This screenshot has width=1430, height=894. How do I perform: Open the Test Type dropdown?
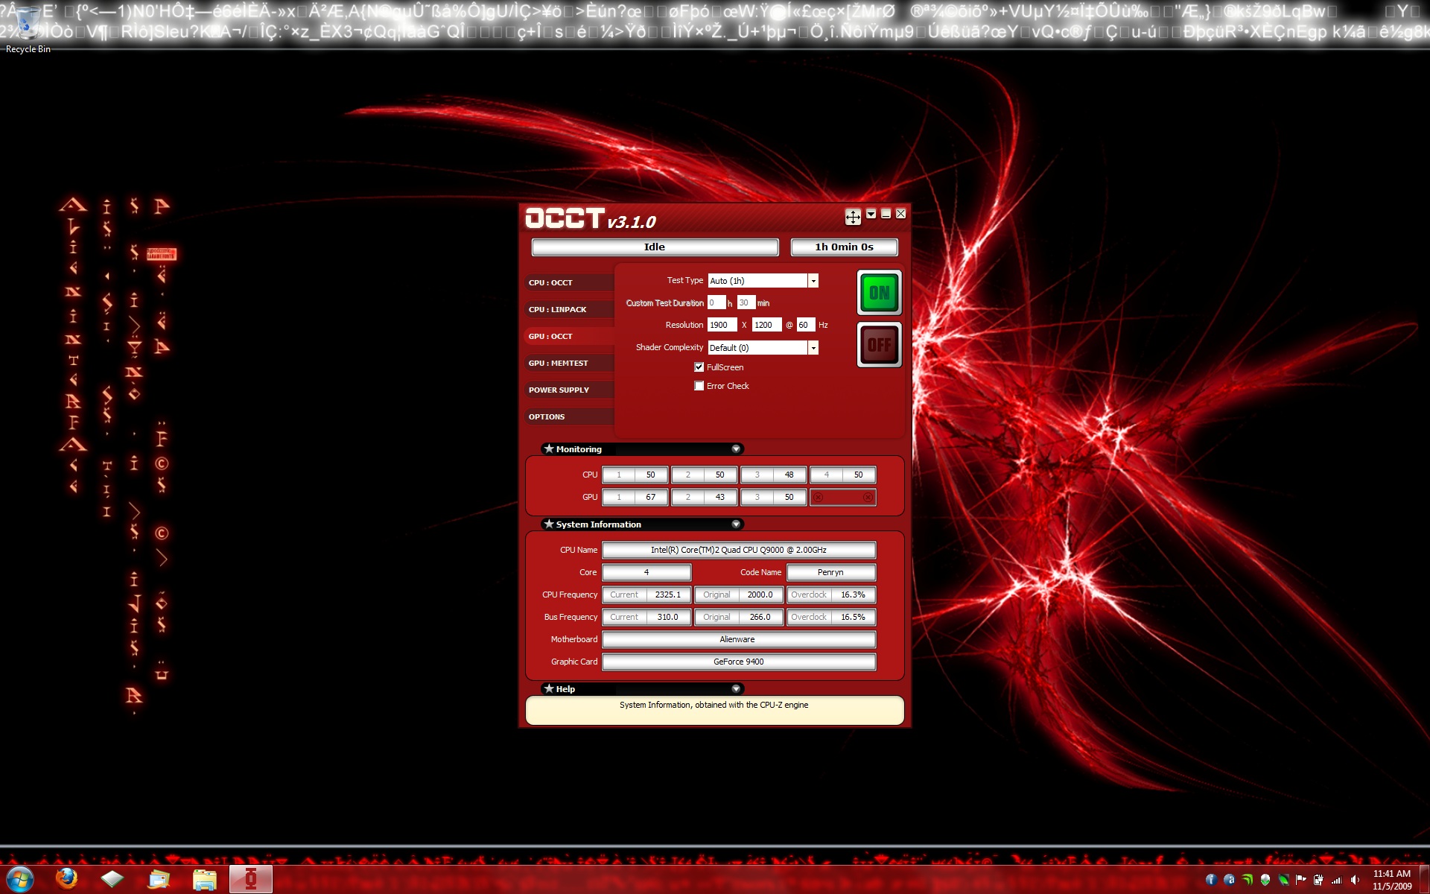[x=813, y=281]
